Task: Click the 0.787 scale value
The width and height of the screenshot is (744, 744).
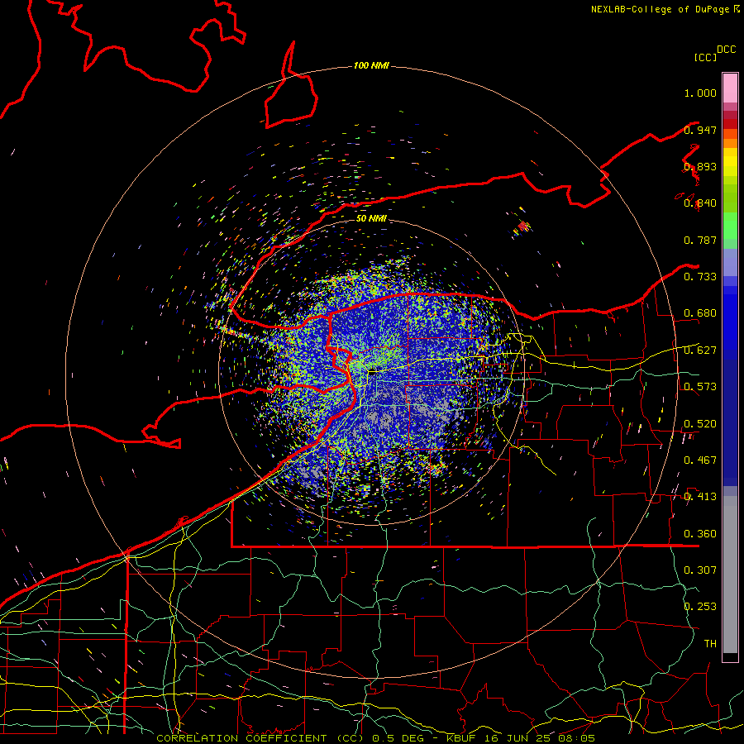Action: 700,240
